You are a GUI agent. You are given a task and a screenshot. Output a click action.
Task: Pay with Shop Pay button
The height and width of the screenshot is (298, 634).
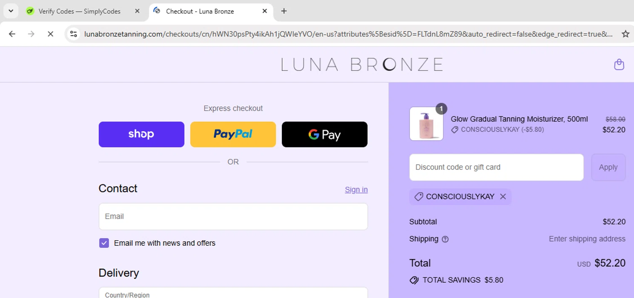142,134
